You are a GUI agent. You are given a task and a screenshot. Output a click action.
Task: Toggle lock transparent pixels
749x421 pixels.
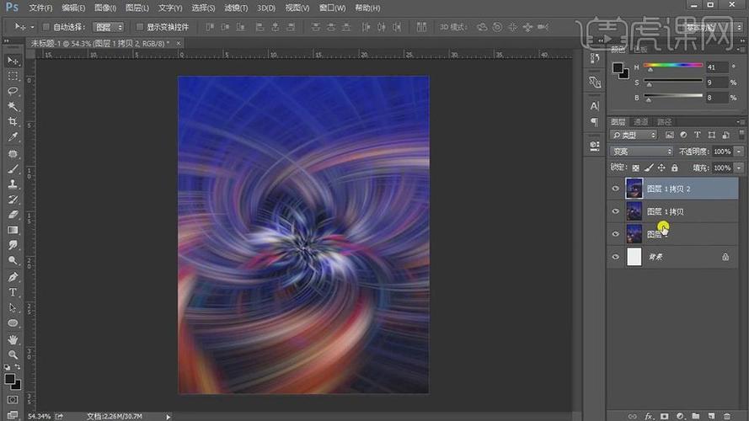636,168
